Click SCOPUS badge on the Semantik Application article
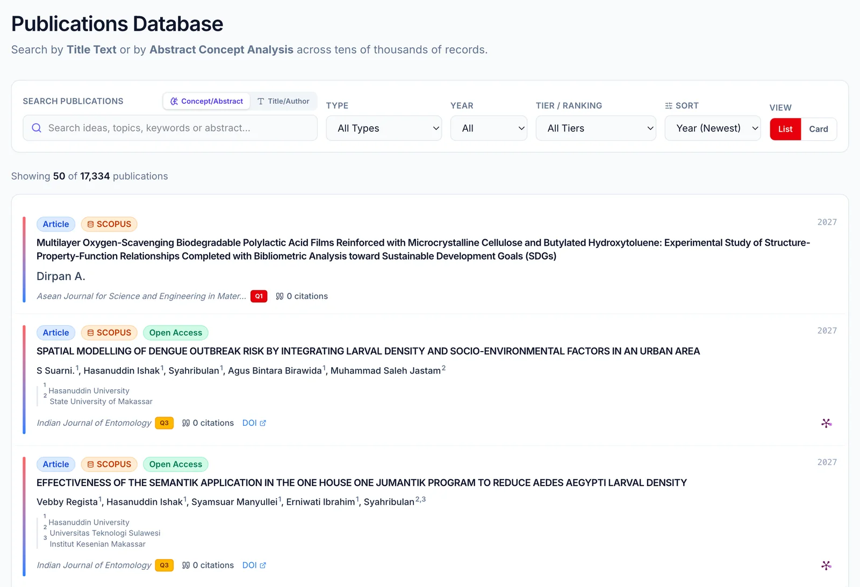This screenshot has width=860, height=587. click(x=109, y=464)
